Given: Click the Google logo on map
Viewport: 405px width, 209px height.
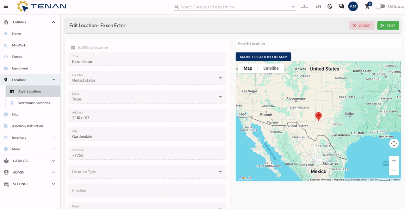Looking at the screenshot, I should pos(245,178).
